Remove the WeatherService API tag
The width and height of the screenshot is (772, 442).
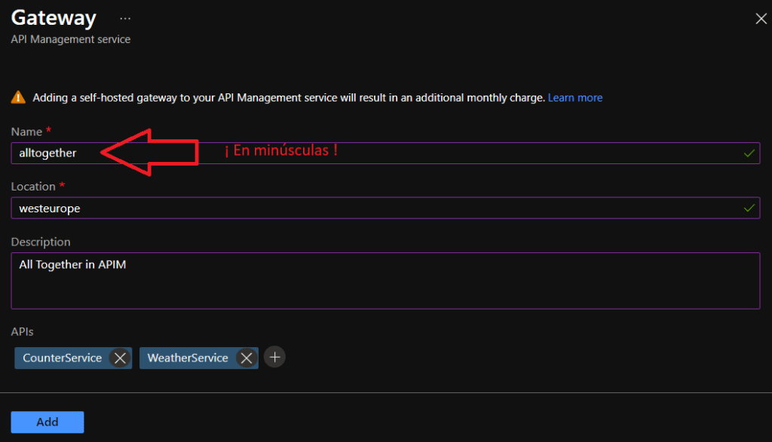tap(246, 358)
